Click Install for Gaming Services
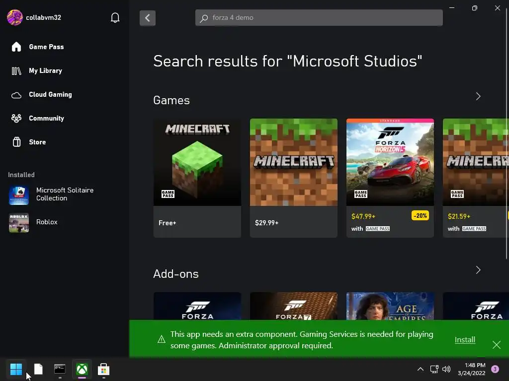 point(465,339)
